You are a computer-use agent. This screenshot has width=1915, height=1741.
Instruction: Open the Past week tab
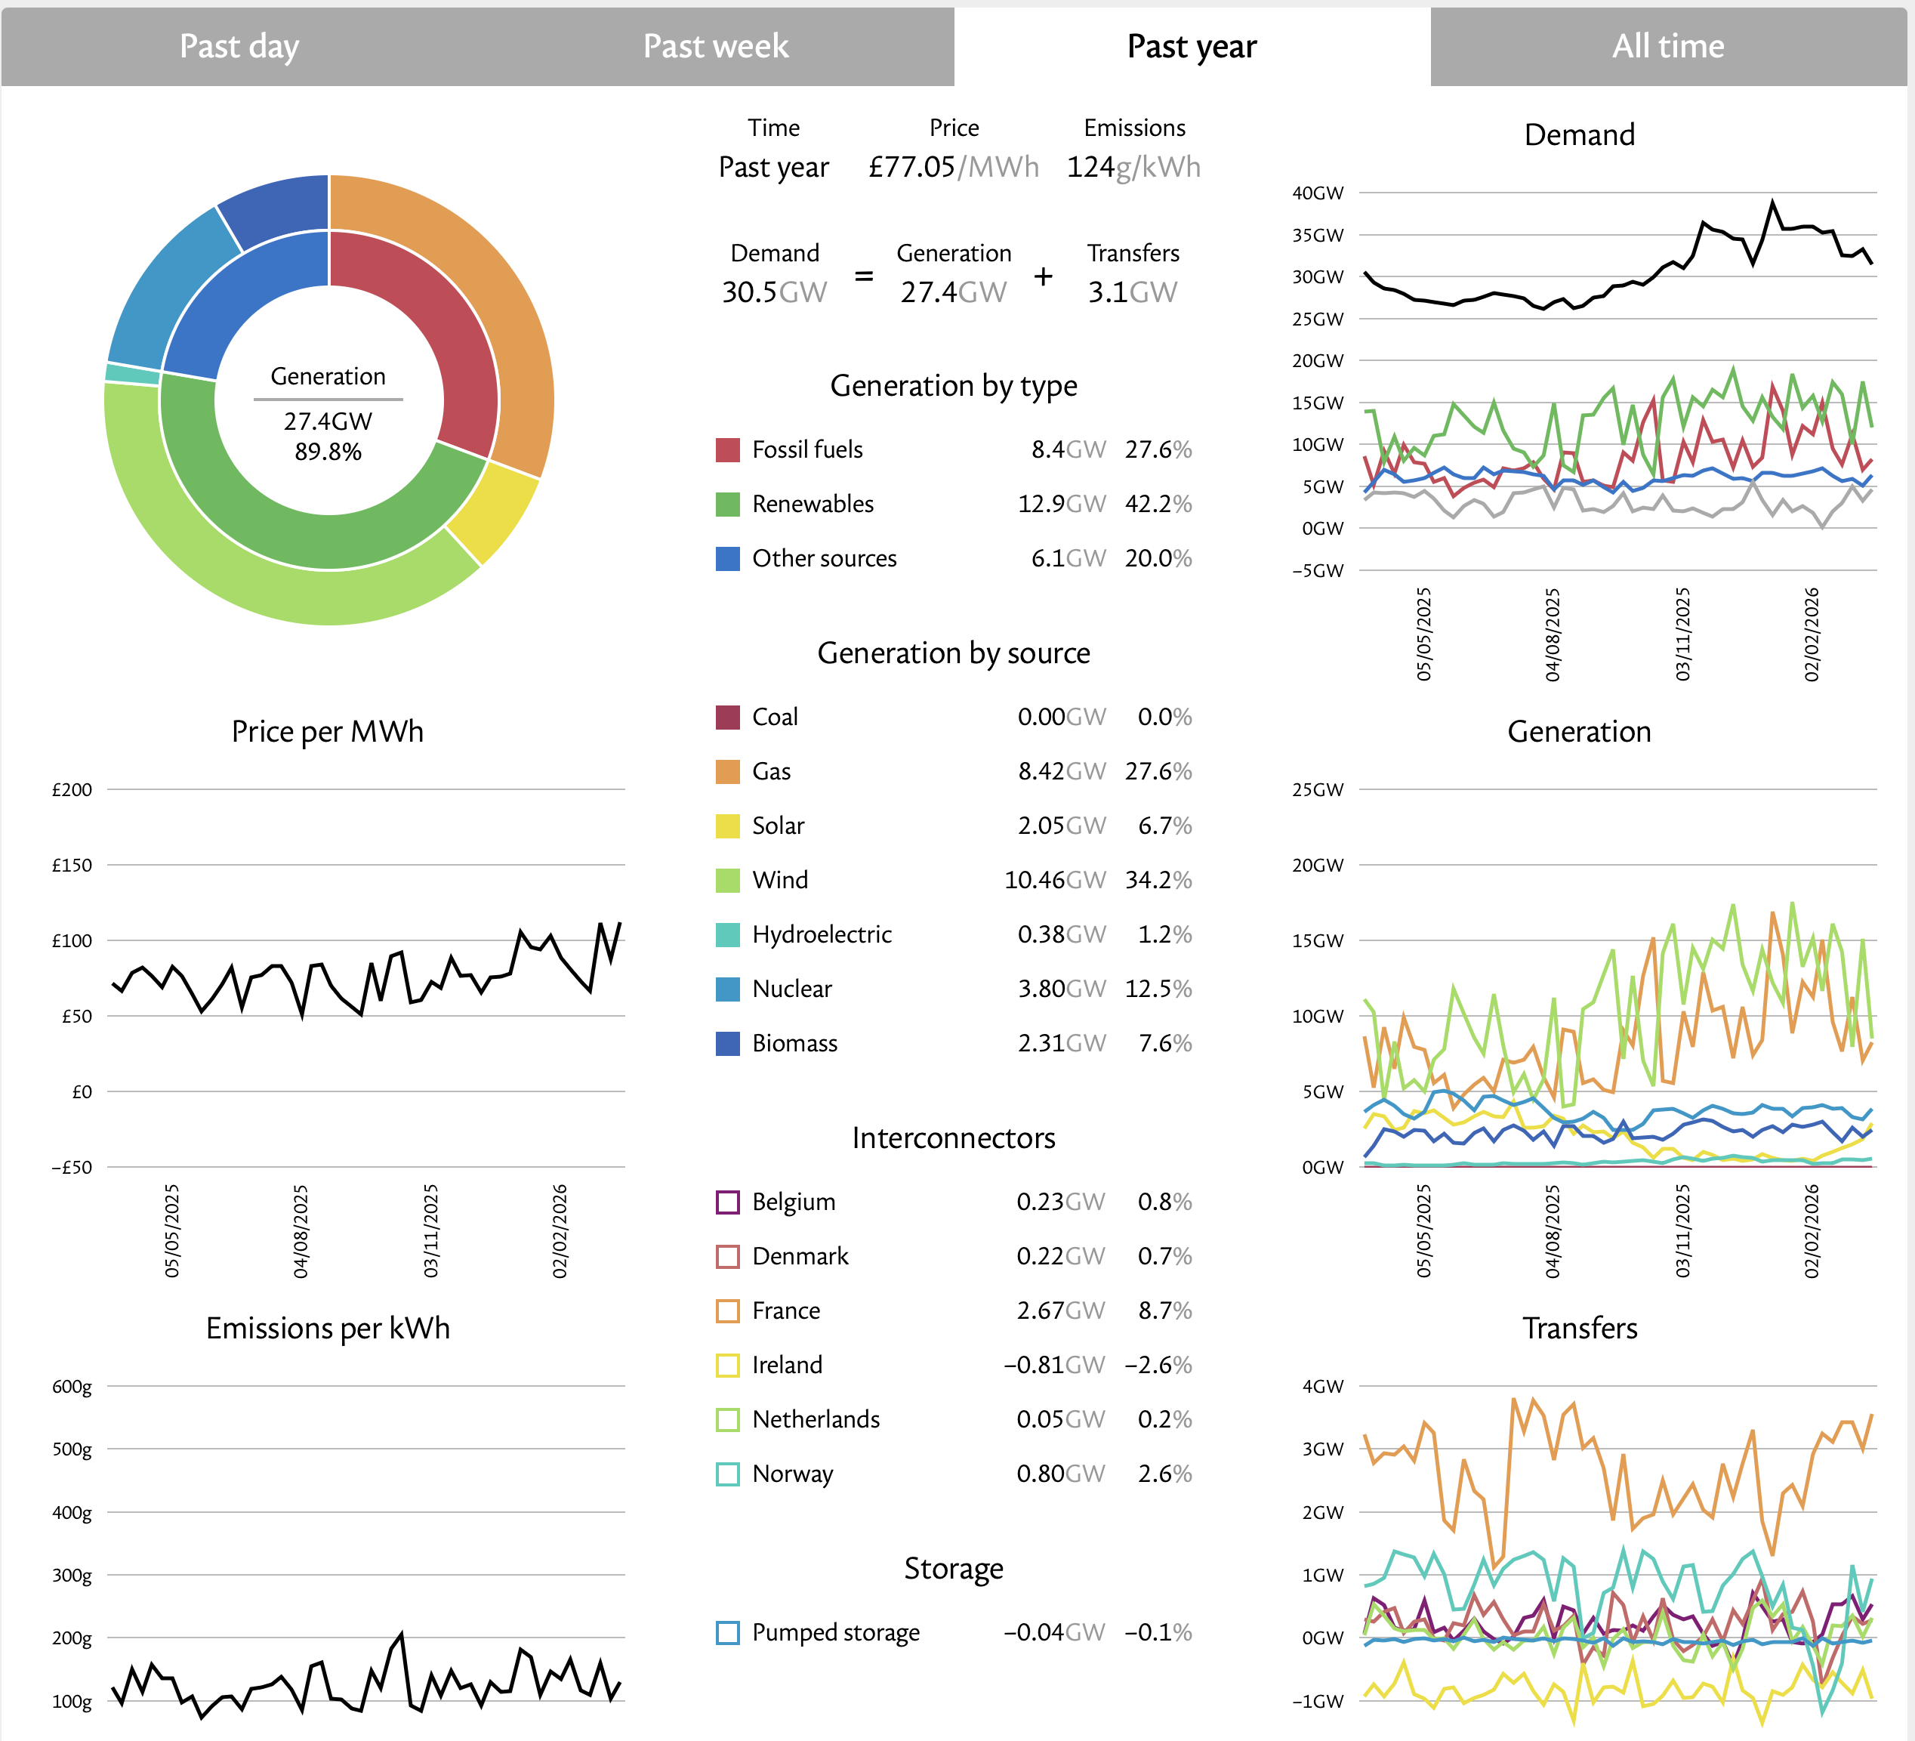[715, 45]
